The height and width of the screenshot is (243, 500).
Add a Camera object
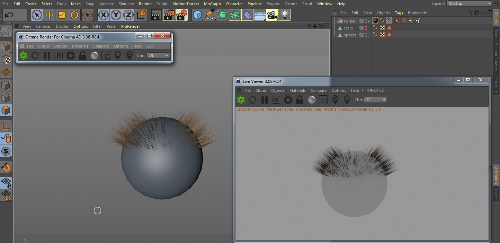point(273,15)
